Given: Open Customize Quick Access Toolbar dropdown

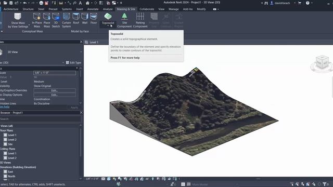Looking at the screenshot, I should [121, 3].
